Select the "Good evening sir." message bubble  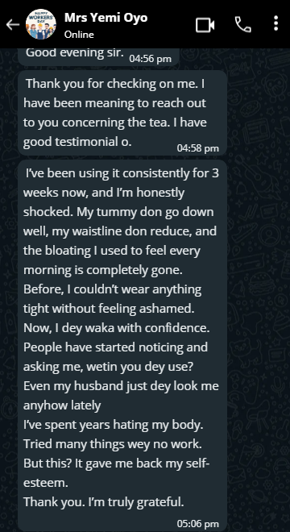[x=98, y=56]
